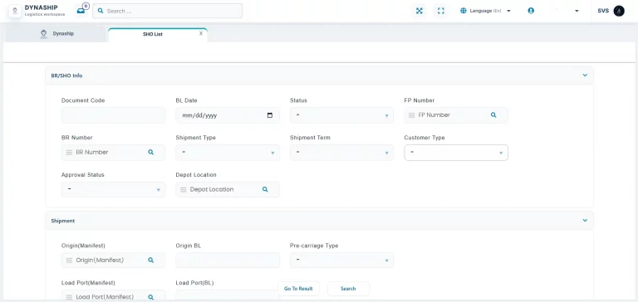
Task: Collapse the Shipment section
Action: [585, 221]
